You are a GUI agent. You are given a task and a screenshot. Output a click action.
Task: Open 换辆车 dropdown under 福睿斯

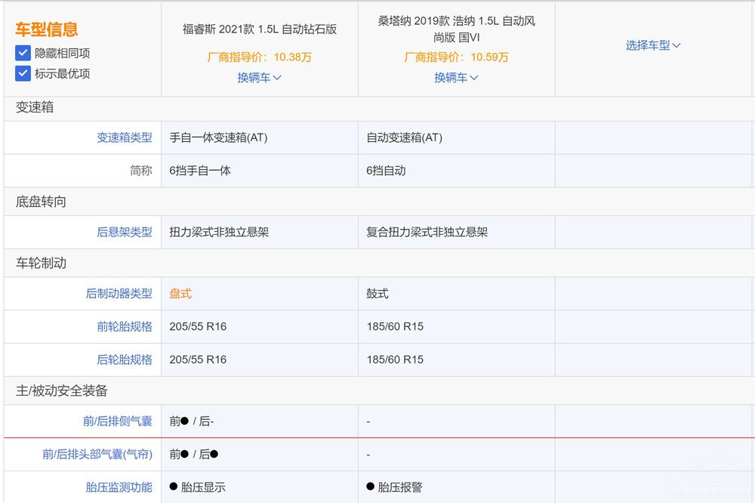point(259,77)
